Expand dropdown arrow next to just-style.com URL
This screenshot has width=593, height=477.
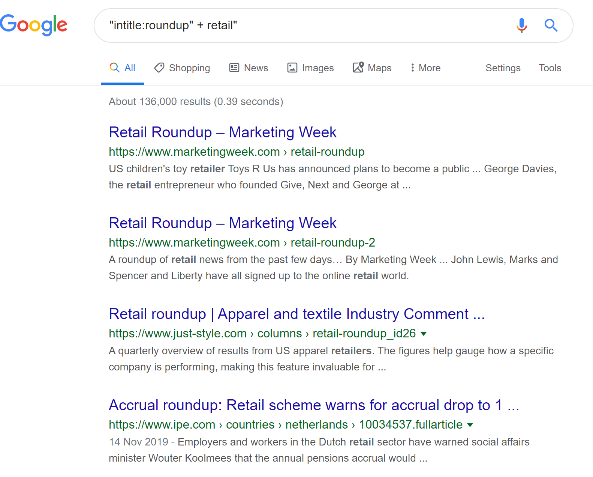pos(424,334)
